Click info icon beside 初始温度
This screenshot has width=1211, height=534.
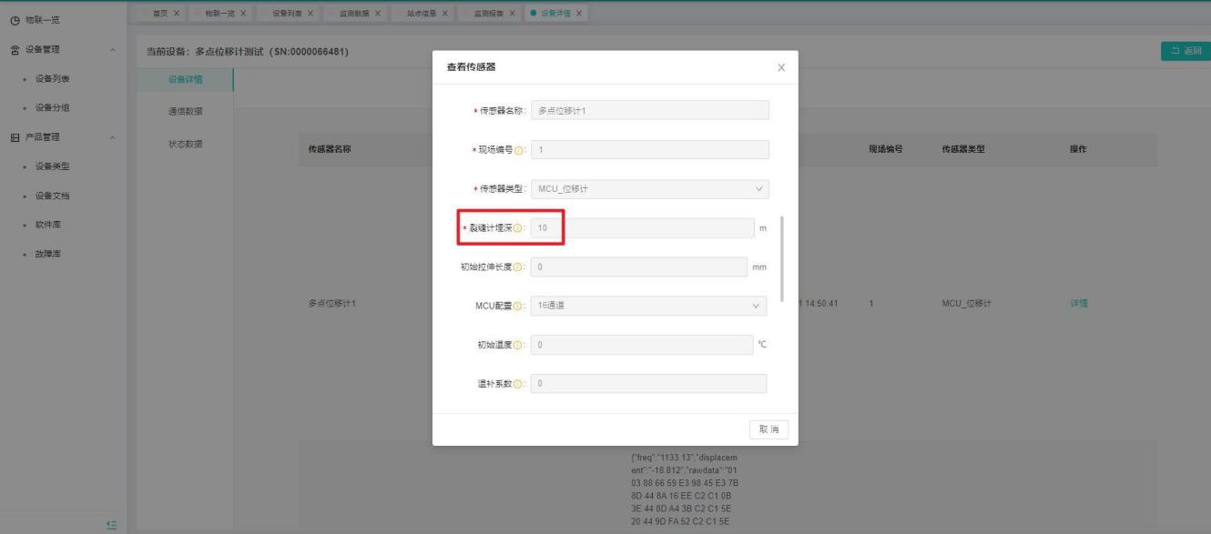pos(518,345)
